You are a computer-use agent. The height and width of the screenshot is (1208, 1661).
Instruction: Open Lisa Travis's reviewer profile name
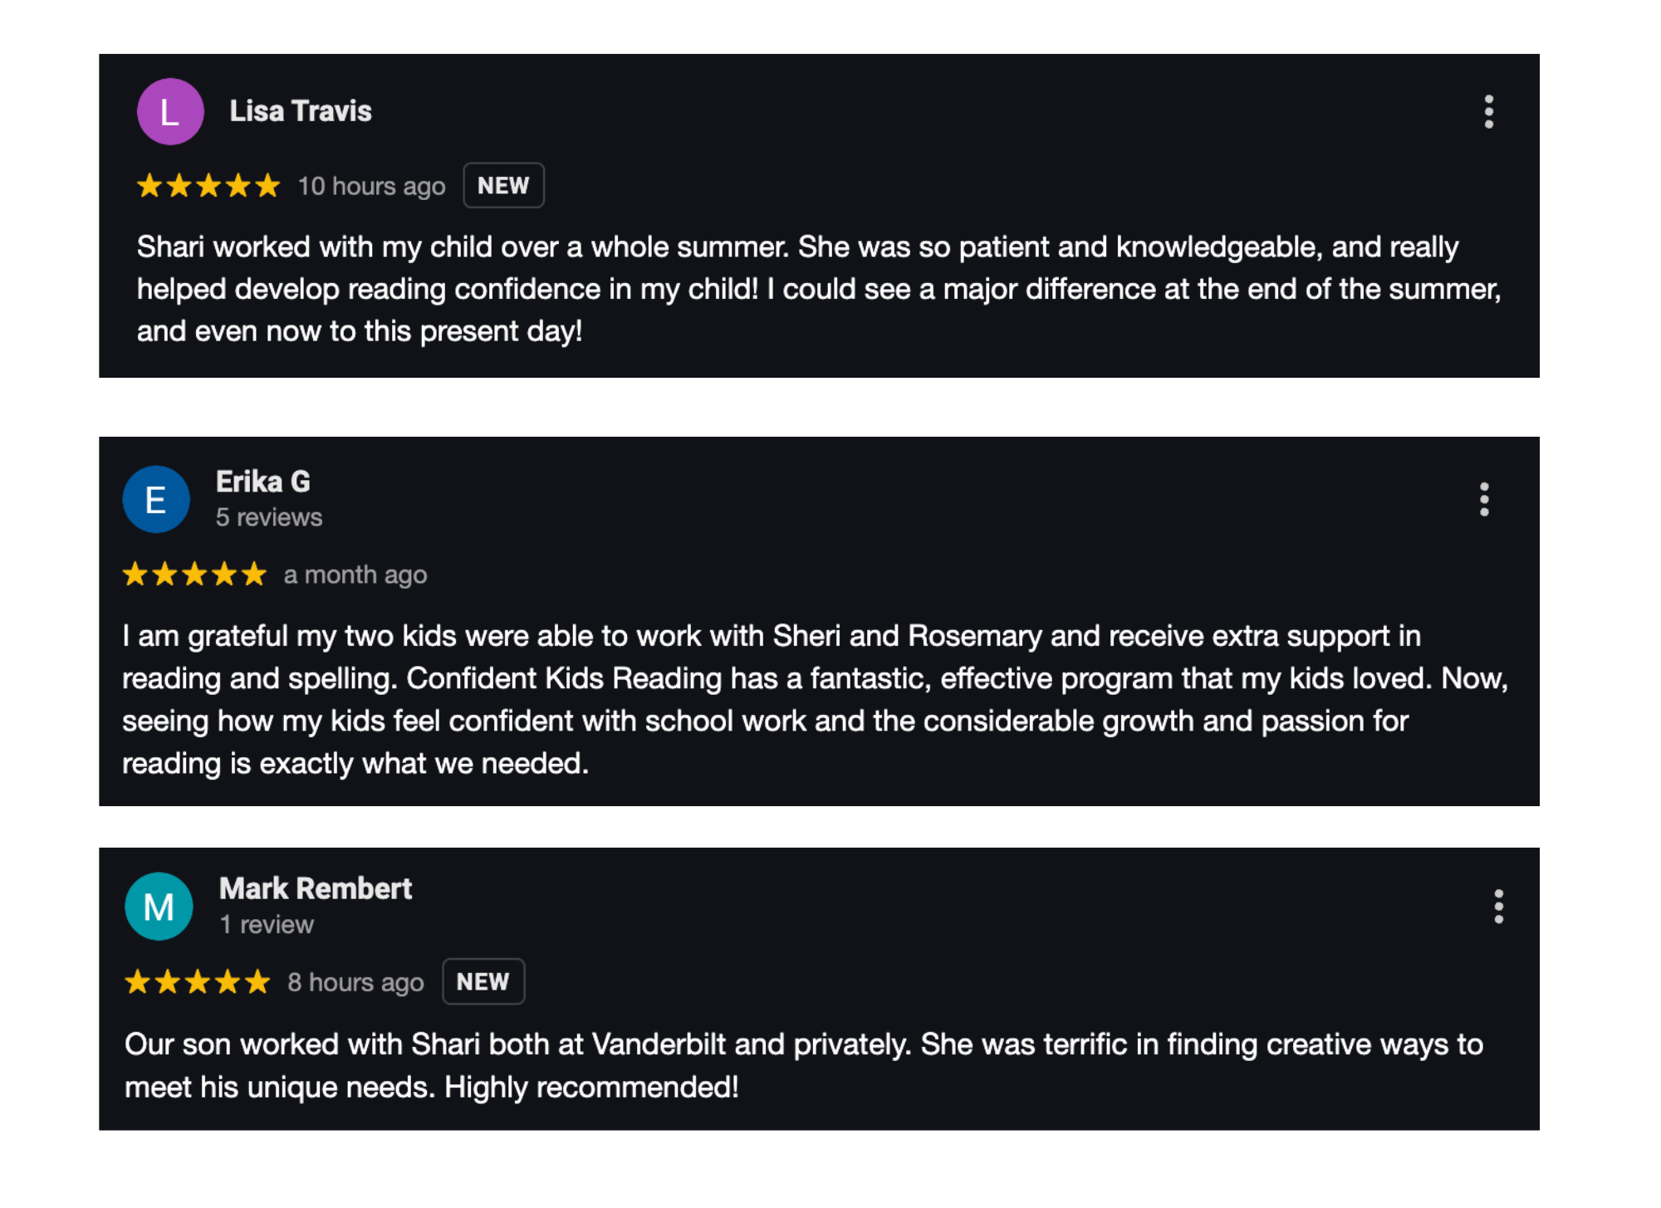[x=301, y=111]
